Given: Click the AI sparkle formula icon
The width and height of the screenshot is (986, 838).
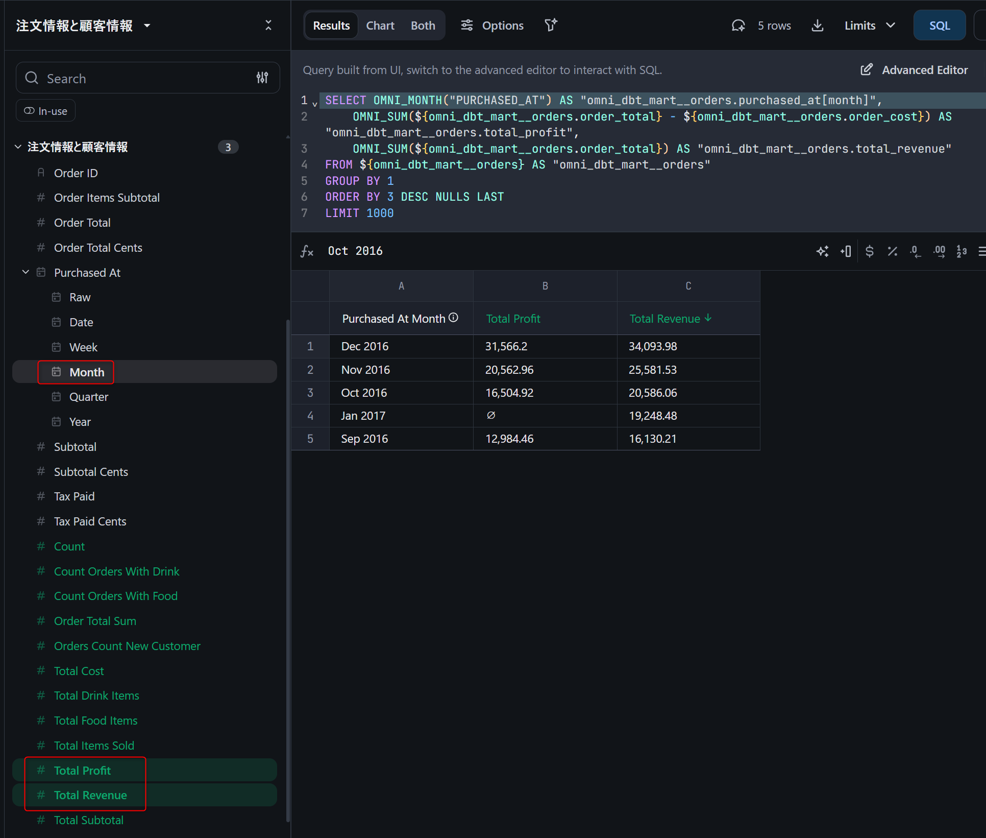Looking at the screenshot, I should point(822,251).
